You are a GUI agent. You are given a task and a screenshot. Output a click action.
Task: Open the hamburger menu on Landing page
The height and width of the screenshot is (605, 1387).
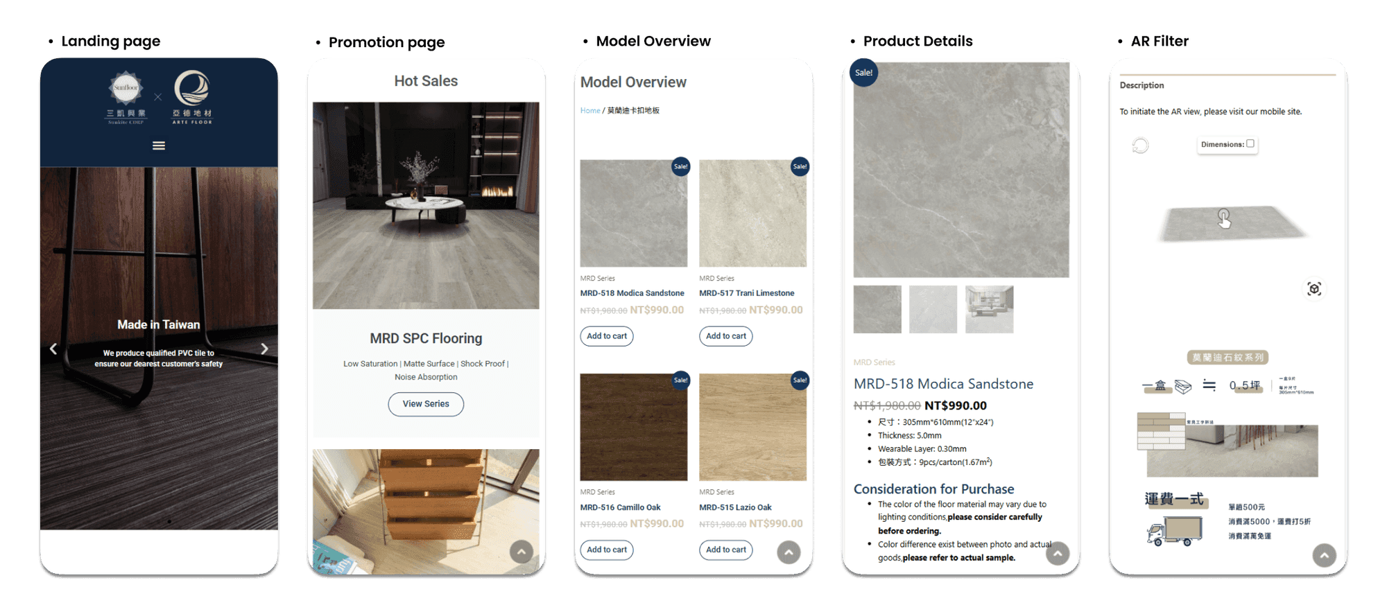159,146
